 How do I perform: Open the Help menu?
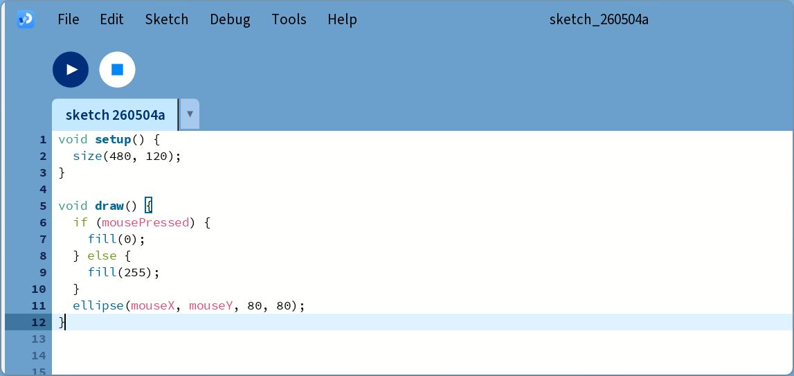pos(342,20)
